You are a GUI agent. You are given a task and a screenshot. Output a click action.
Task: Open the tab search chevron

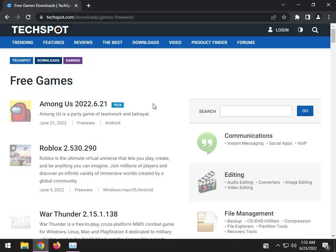click(283, 5)
